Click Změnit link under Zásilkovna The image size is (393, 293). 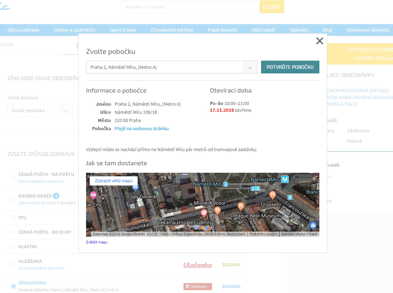click(x=112, y=290)
